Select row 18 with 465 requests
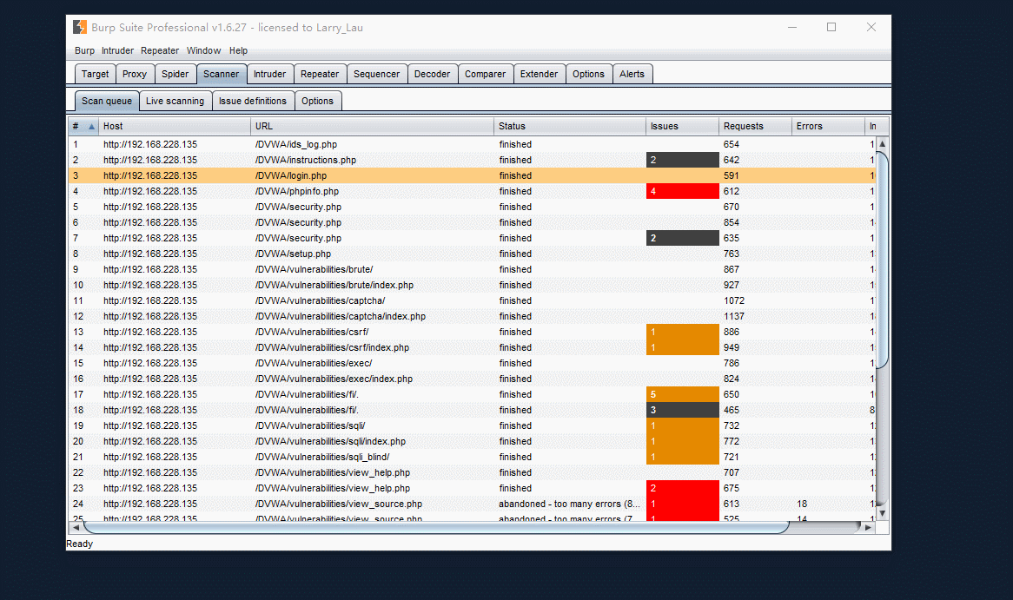 coord(473,410)
